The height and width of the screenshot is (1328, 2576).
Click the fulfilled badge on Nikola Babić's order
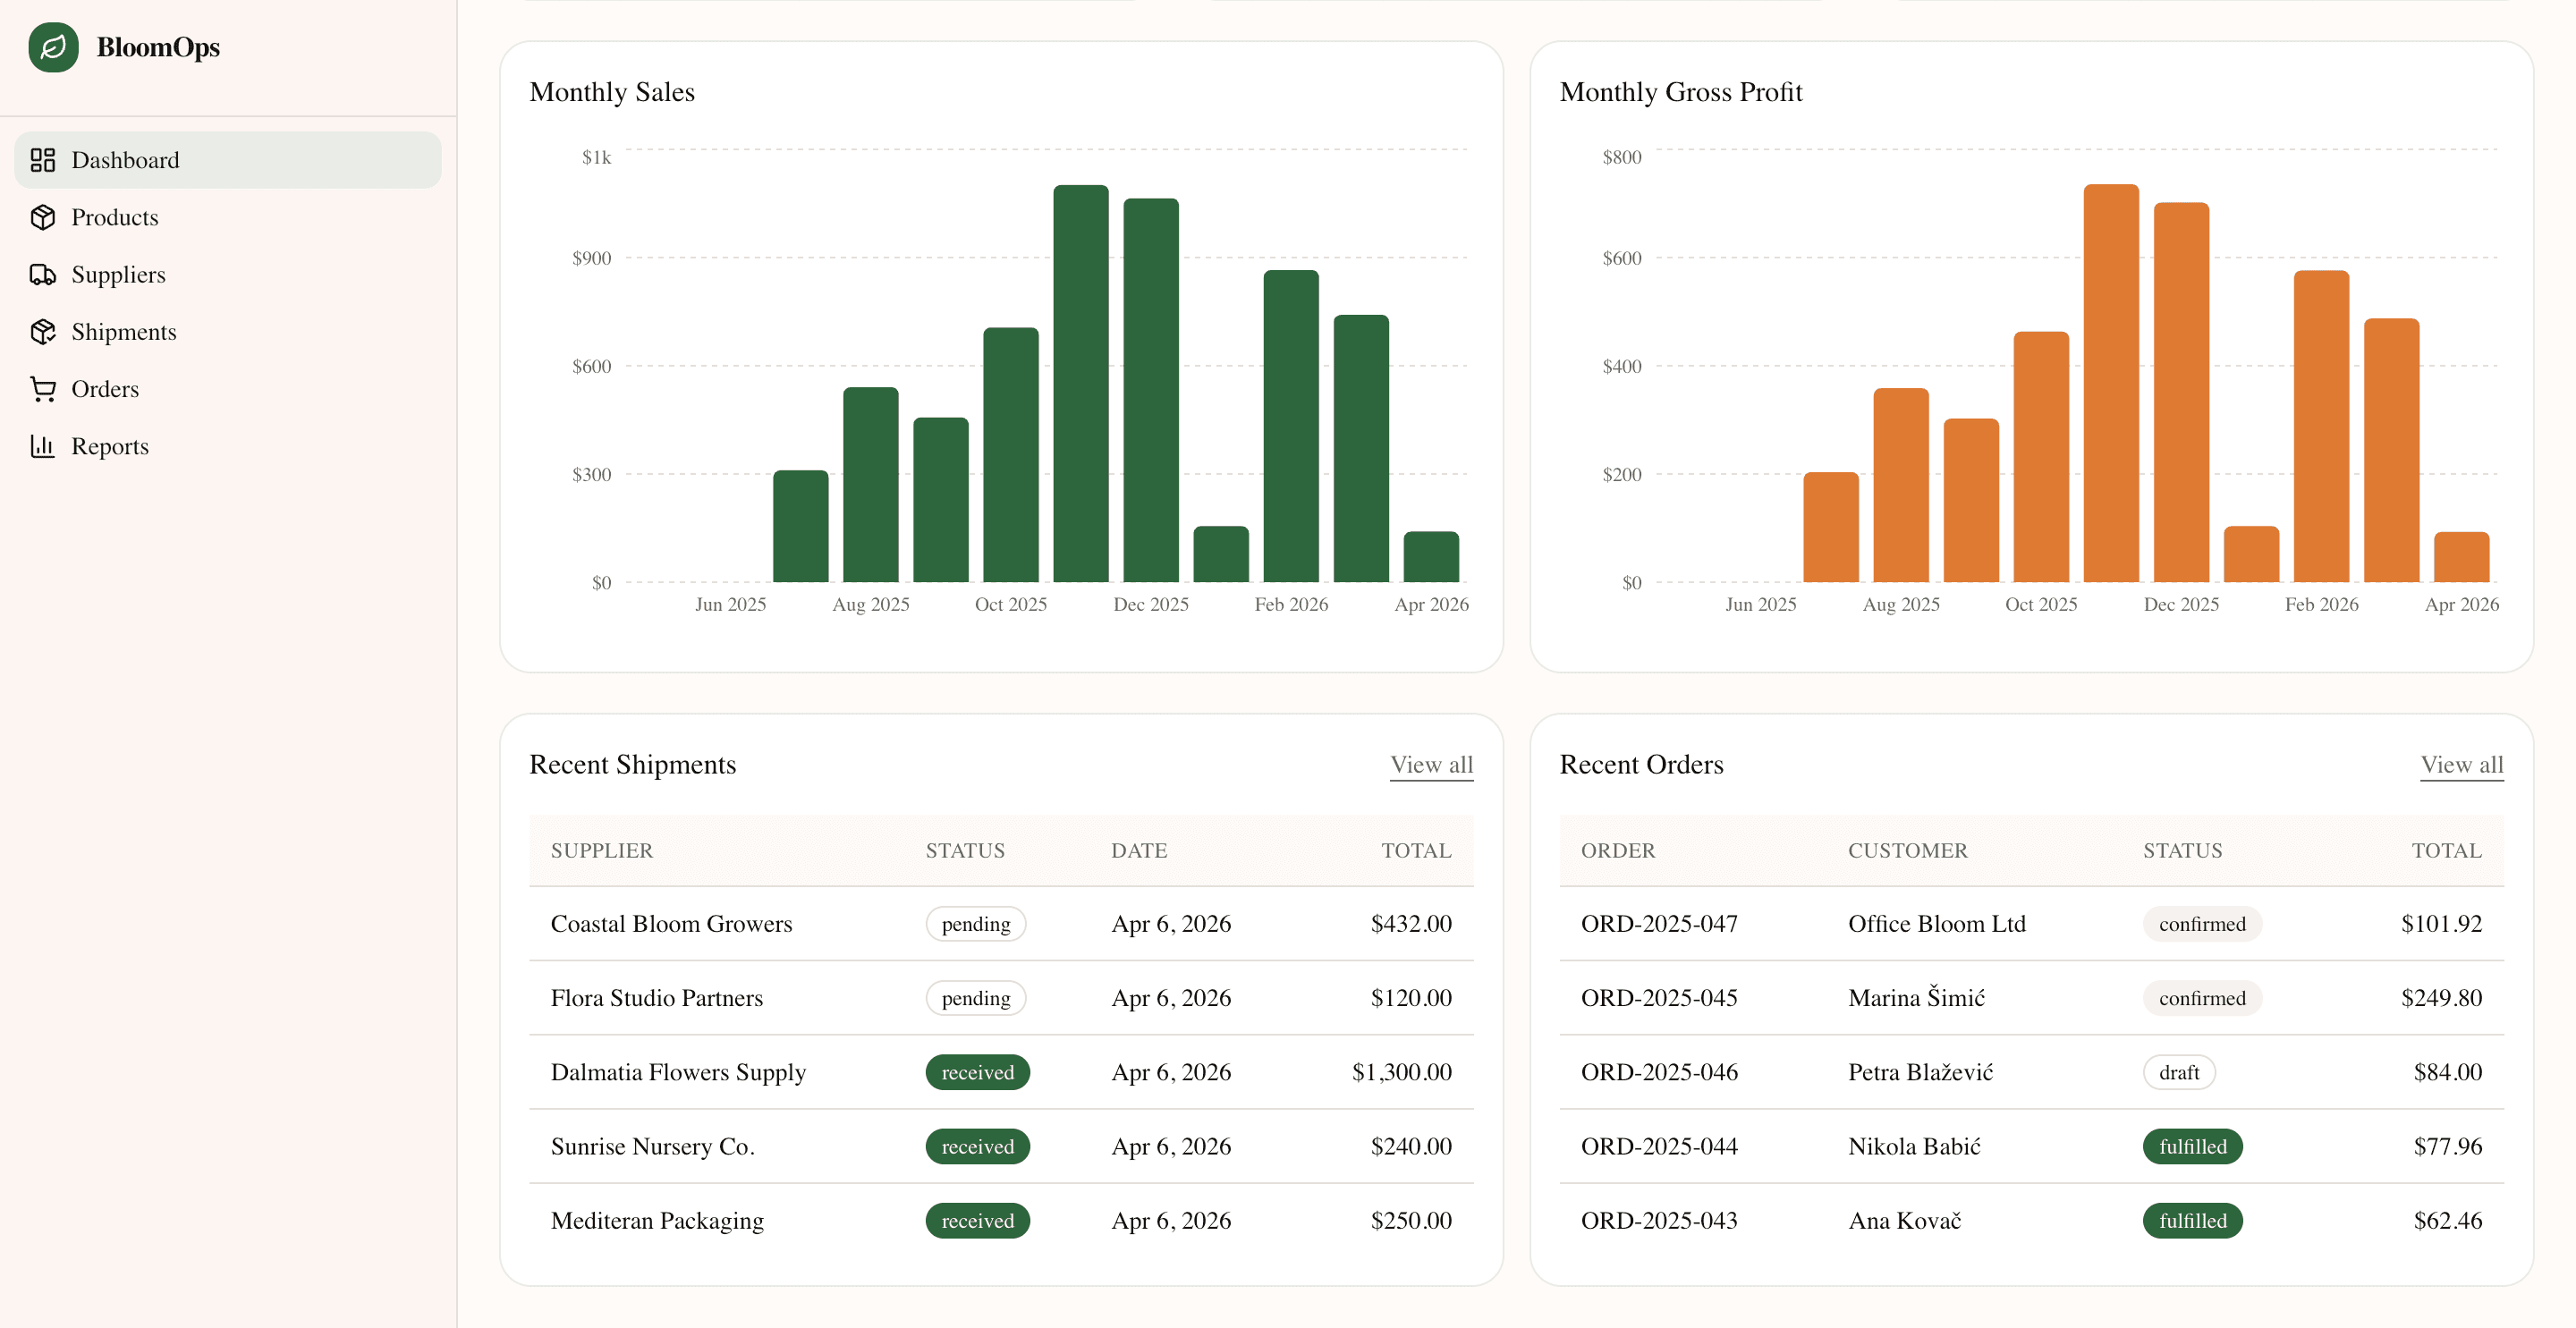pyautogui.click(x=2192, y=1146)
